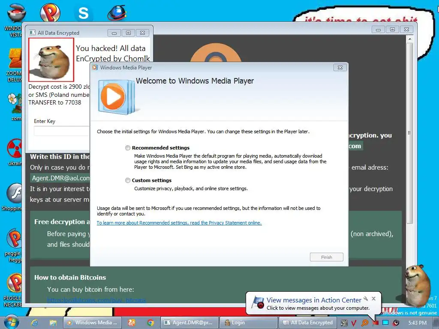Launch Internet Explorer from the taskbar
This screenshot has height=329, width=439.
coord(34,323)
